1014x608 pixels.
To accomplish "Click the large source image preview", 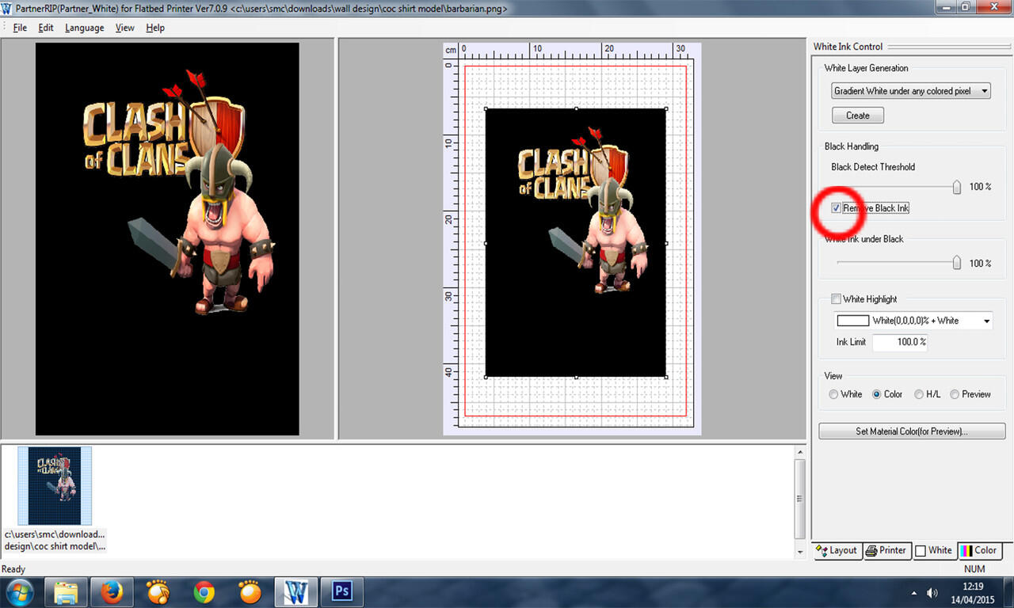I will (x=167, y=239).
